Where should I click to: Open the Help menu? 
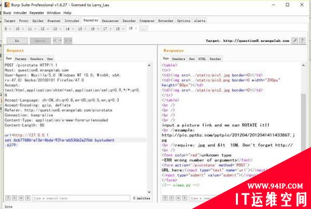[67, 13]
